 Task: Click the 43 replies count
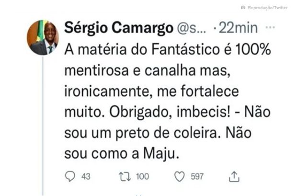pos(86,176)
